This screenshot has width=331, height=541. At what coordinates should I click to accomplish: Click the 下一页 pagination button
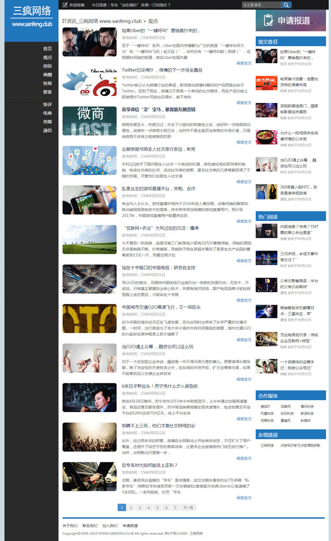(x=188, y=507)
